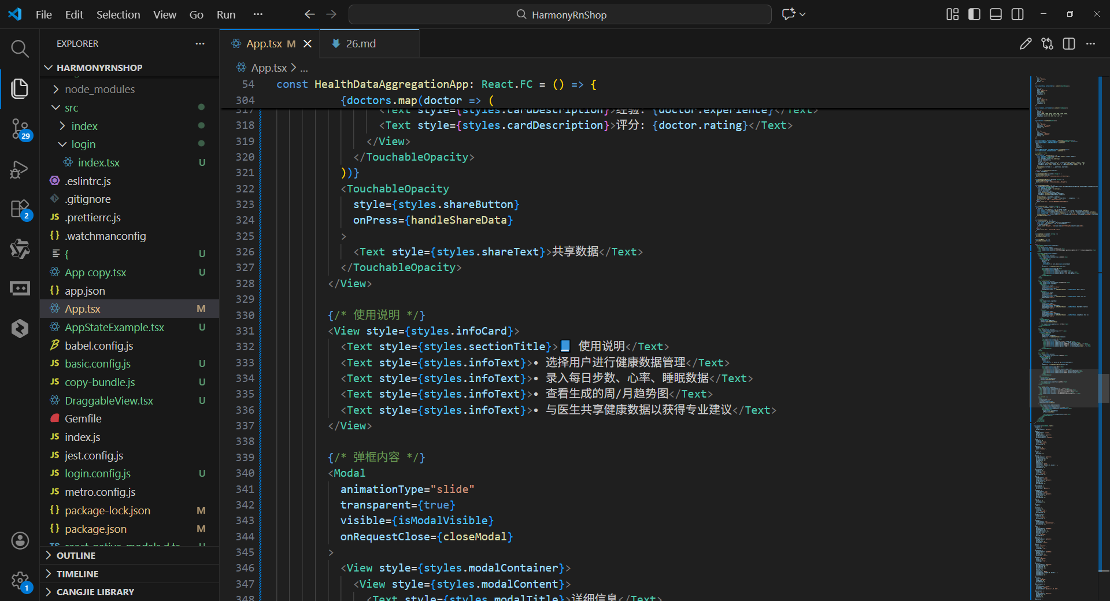The image size is (1110, 601).
Task: Open the remote explorer monitor icon
Action: click(x=20, y=288)
